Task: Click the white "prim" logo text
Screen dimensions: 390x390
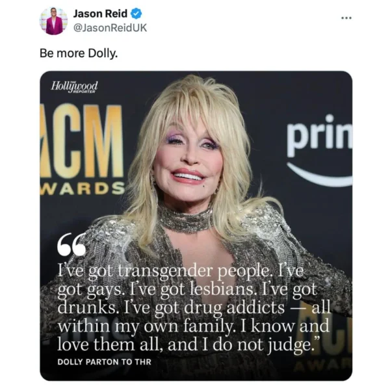Action: point(320,135)
